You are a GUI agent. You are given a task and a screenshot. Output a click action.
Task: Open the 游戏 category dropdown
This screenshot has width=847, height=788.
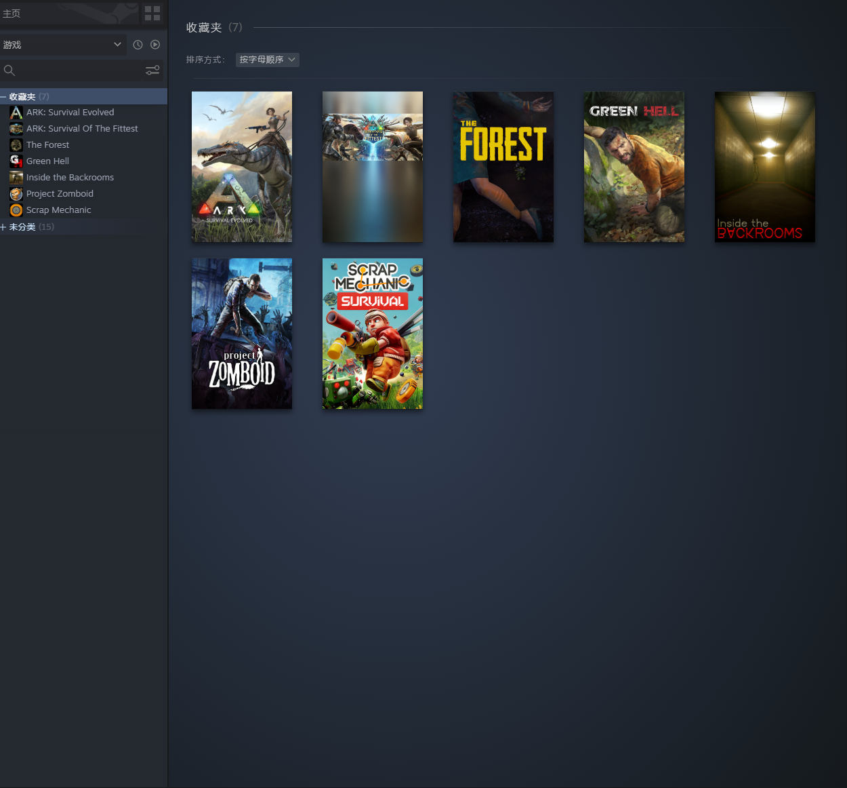click(63, 45)
